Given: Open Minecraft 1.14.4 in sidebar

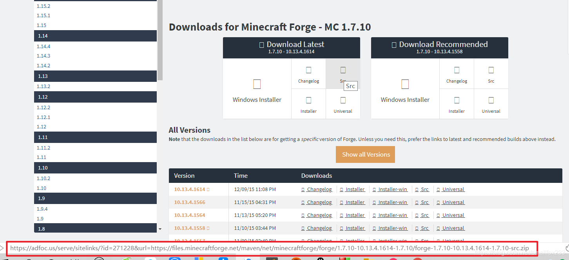Looking at the screenshot, I should (43, 47).
